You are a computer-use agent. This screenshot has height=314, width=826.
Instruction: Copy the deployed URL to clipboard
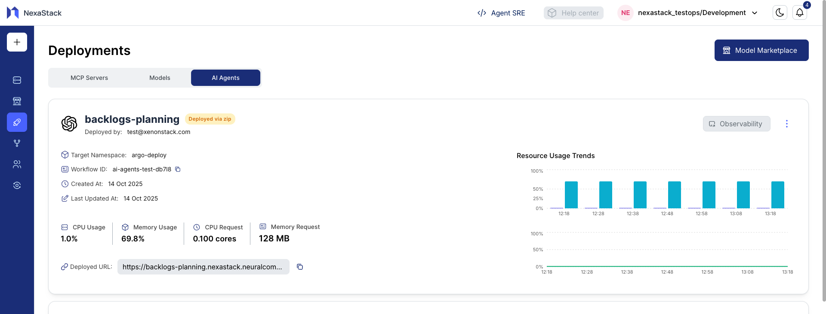point(300,267)
